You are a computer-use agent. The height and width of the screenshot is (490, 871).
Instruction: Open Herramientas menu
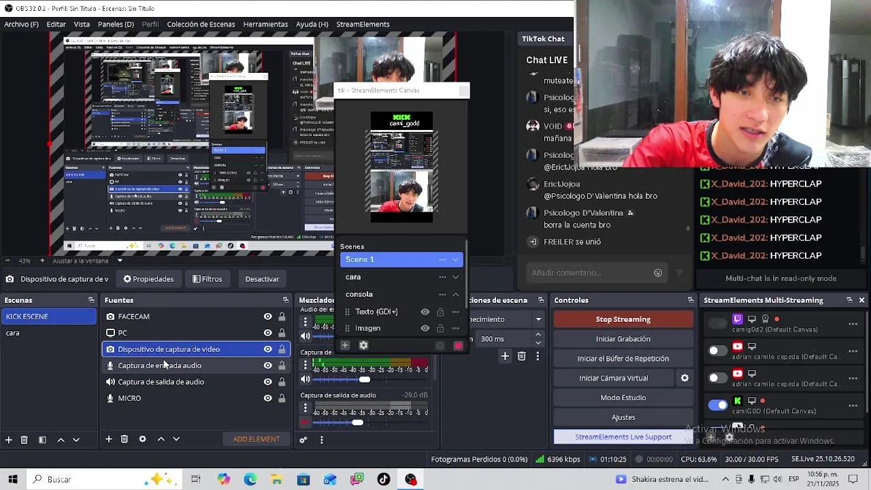click(265, 24)
